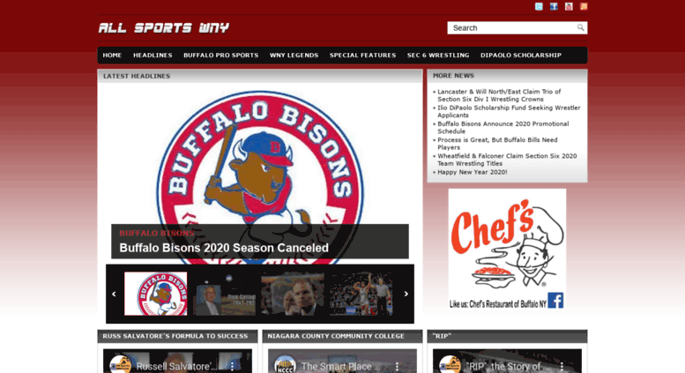Open the RSS feed icon
The height and width of the screenshot is (373, 685).
(584, 6)
